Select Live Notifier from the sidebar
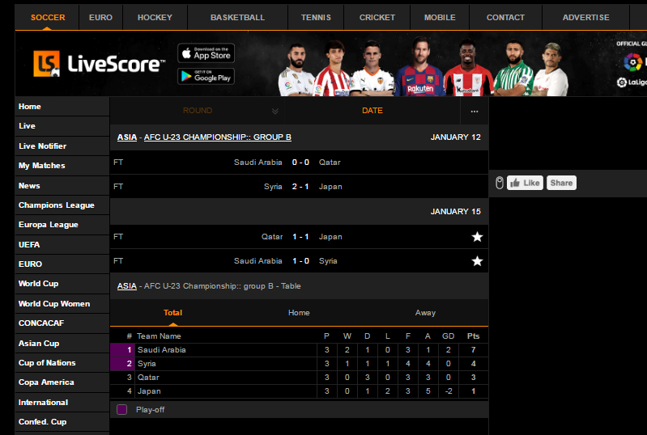Viewport: 647px width, 435px height. point(42,146)
